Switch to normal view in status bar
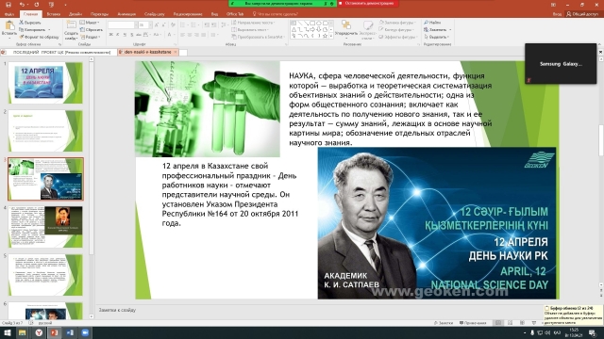 pos(498,323)
